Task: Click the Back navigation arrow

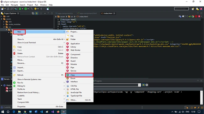Action: (35, 9)
